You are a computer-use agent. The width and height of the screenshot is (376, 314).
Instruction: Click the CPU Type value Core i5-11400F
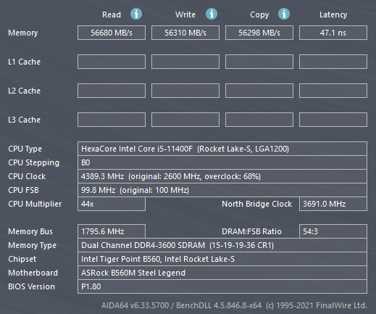pos(222,149)
